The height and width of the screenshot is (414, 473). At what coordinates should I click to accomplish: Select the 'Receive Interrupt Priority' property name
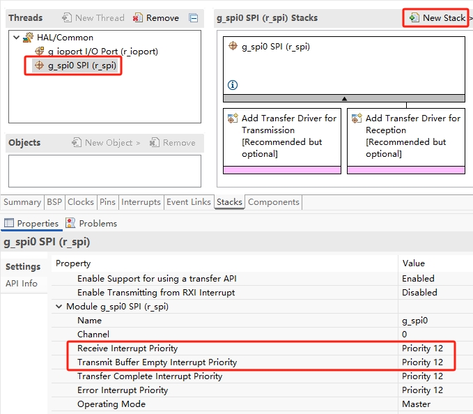[127, 348]
